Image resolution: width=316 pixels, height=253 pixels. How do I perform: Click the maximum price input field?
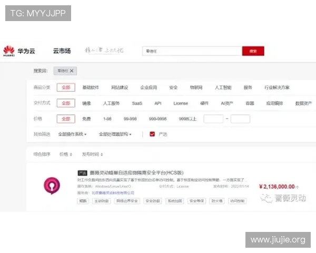(240, 119)
